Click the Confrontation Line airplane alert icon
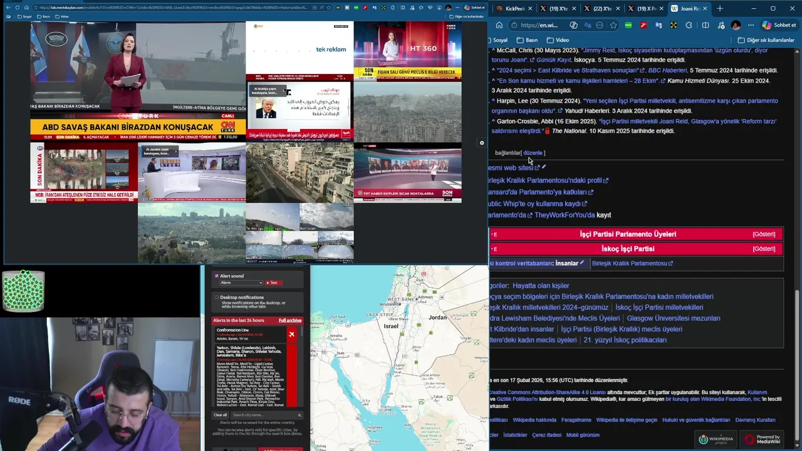The width and height of the screenshot is (802, 451). 291,334
